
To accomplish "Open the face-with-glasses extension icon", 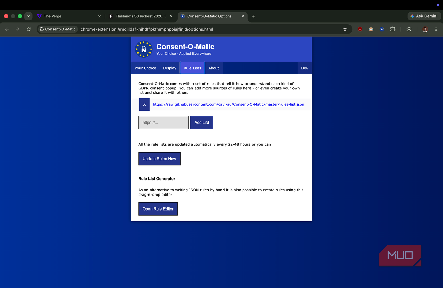I will tap(371, 29).
